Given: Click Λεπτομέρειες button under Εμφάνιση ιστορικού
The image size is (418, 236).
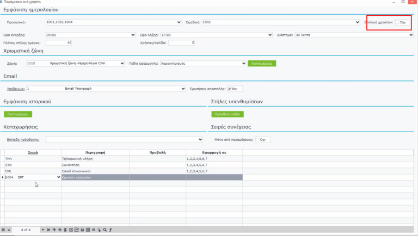Looking at the screenshot, I should [x=18, y=114].
